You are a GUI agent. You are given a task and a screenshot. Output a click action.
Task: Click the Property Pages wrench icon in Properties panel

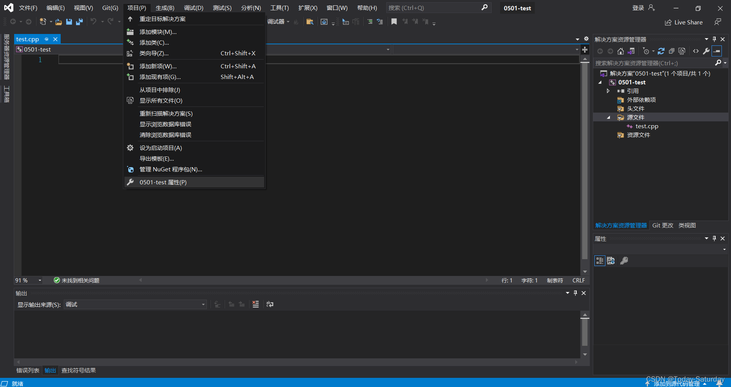pyautogui.click(x=624, y=261)
